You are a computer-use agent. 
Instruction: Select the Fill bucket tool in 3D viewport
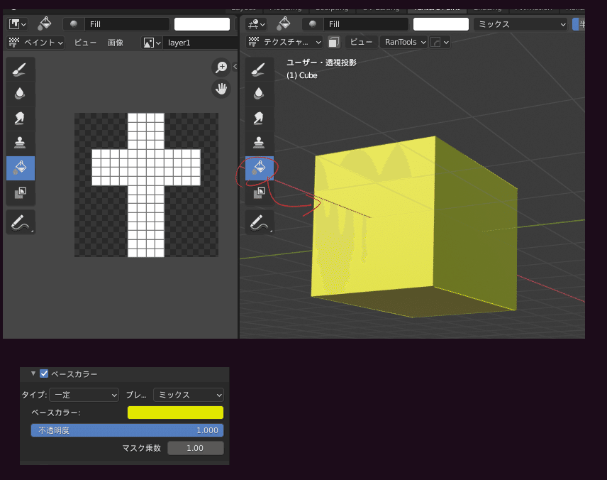click(259, 168)
